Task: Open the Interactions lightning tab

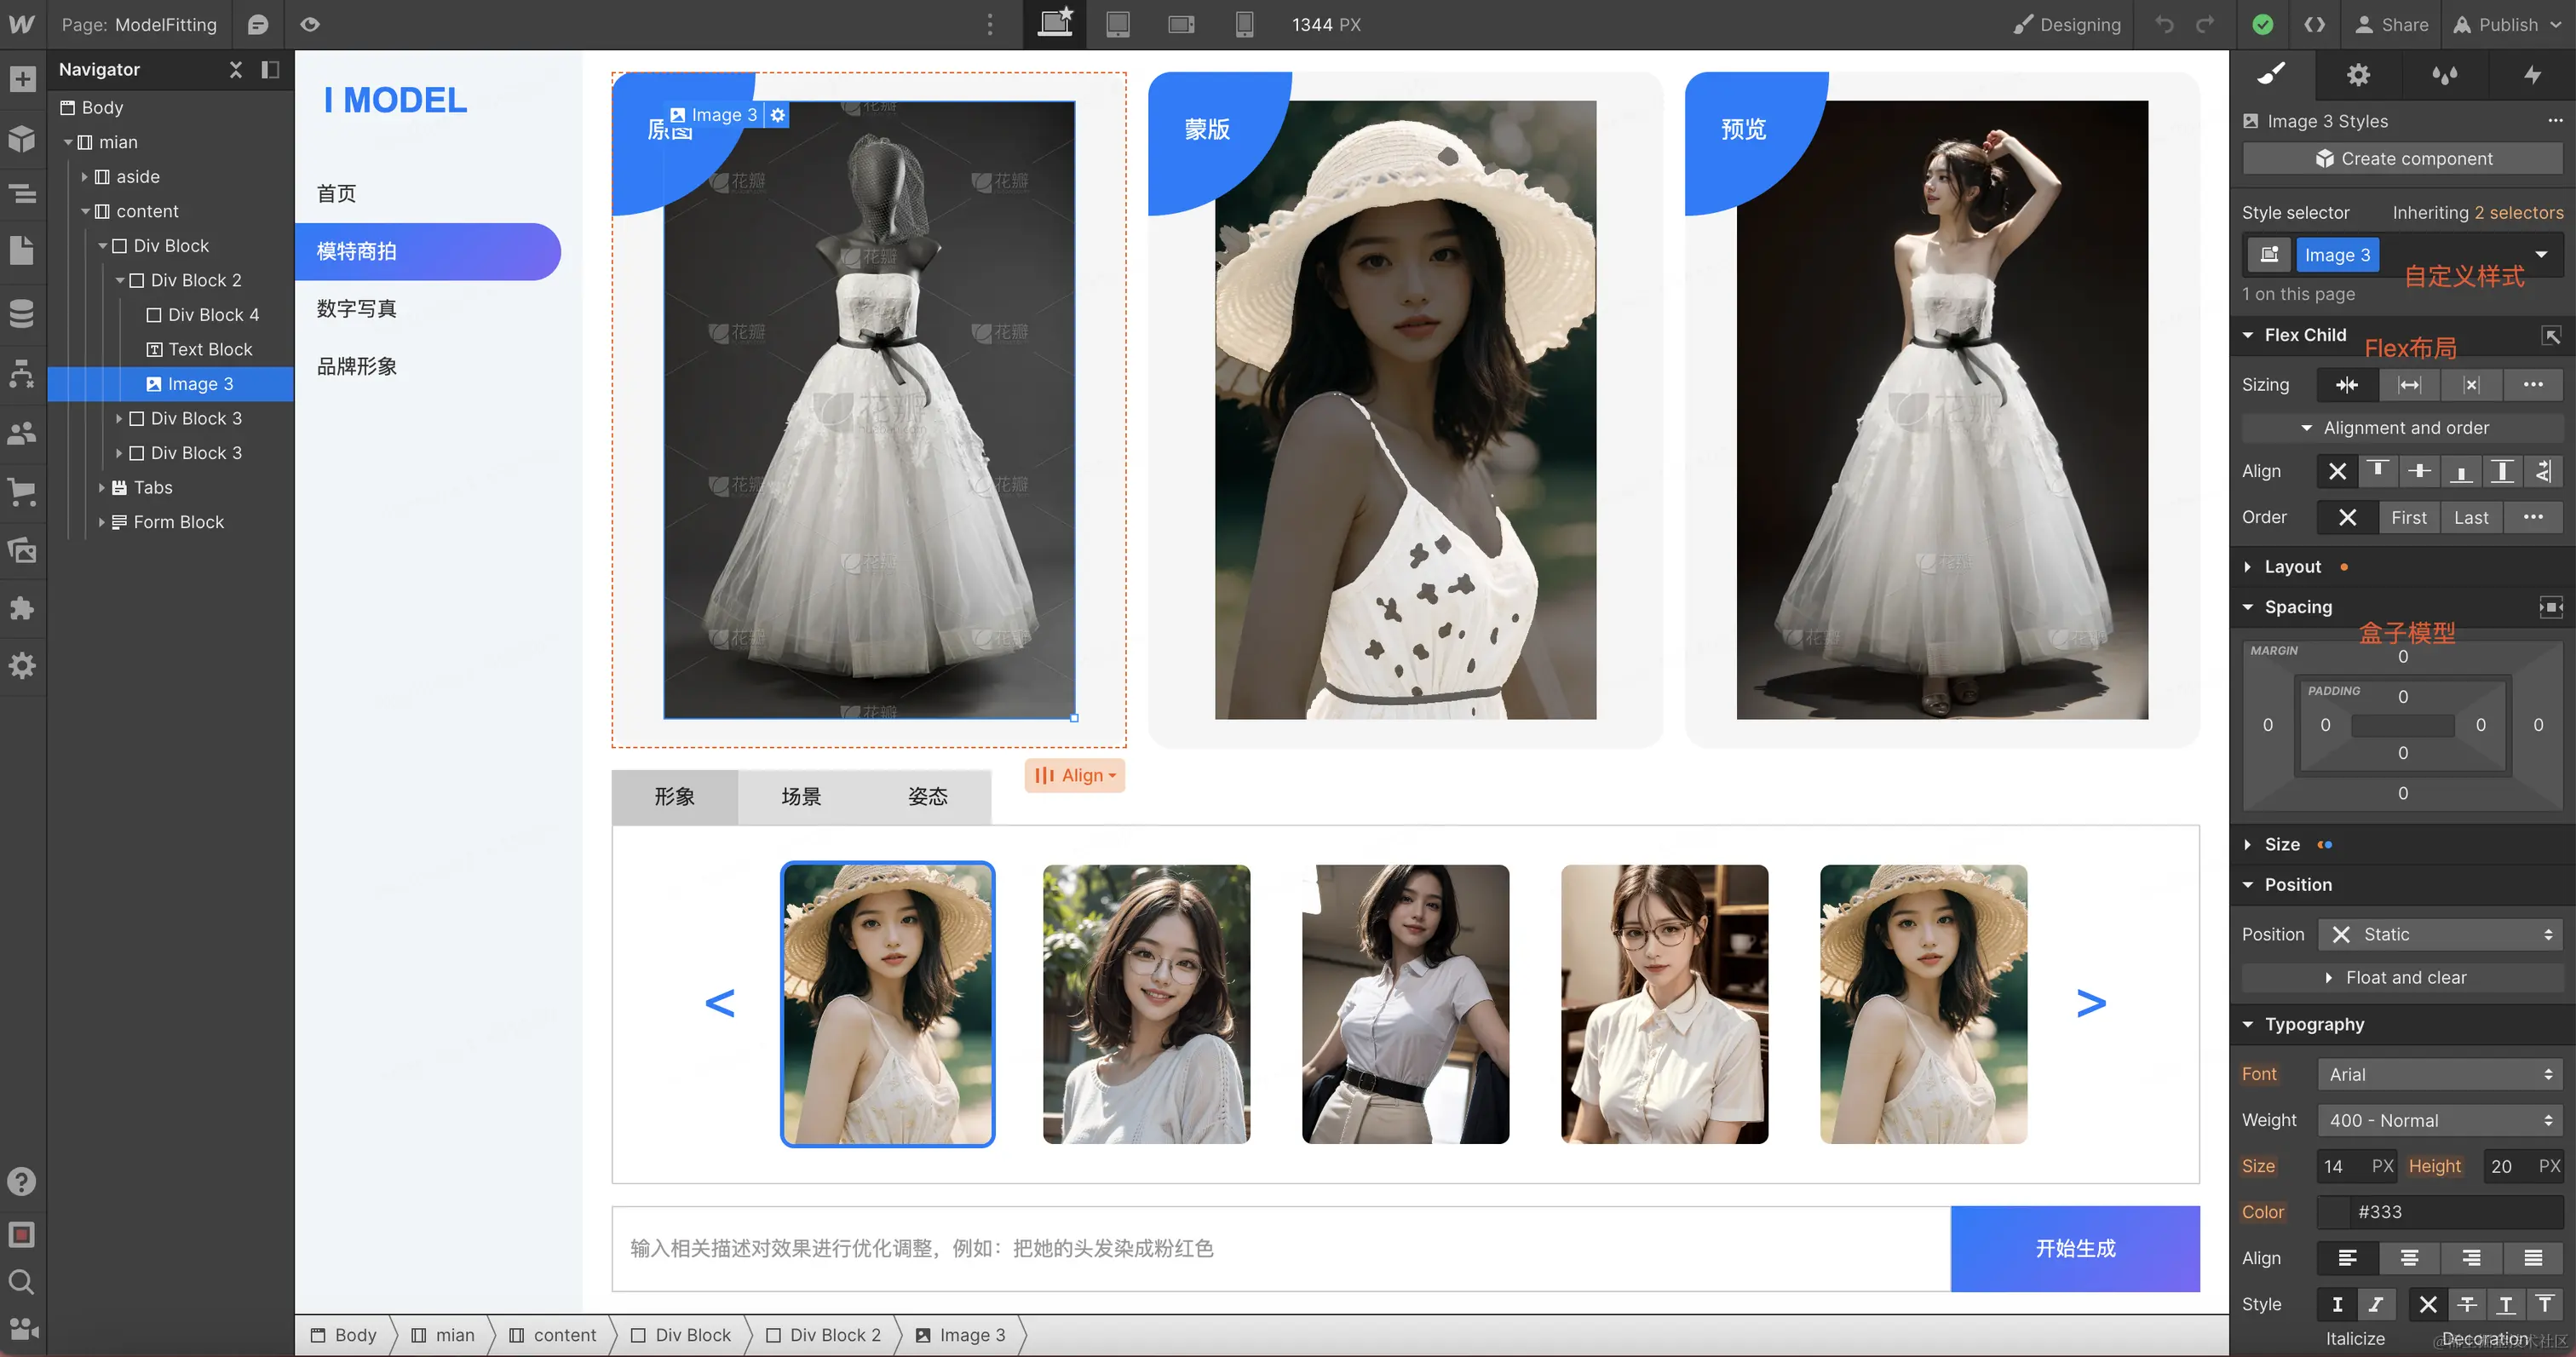Action: [2531, 75]
